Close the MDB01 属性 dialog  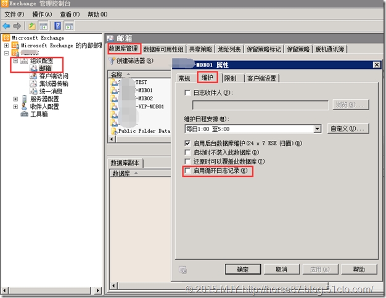click(x=376, y=65)
